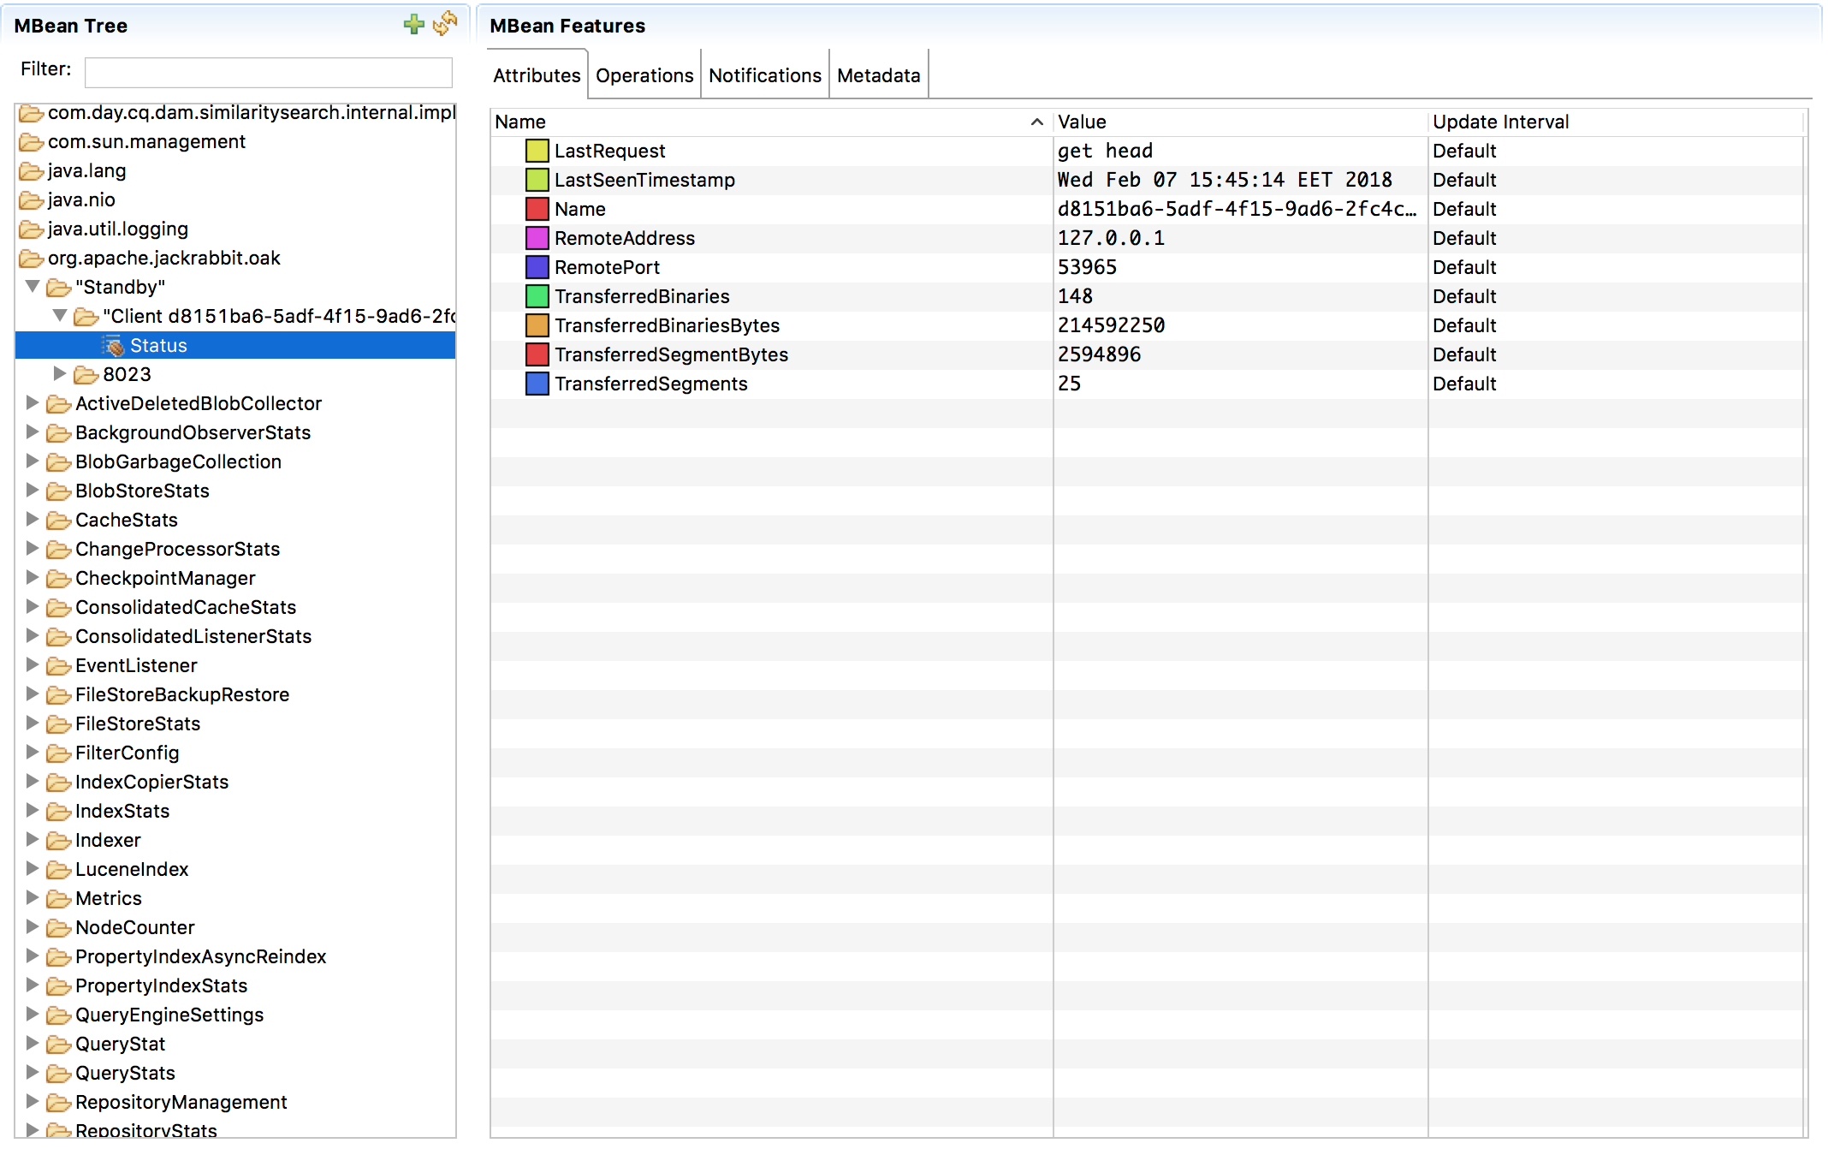
Task: Open the Notifications tab
Action: pyautogui.click(x=764, y=75)
